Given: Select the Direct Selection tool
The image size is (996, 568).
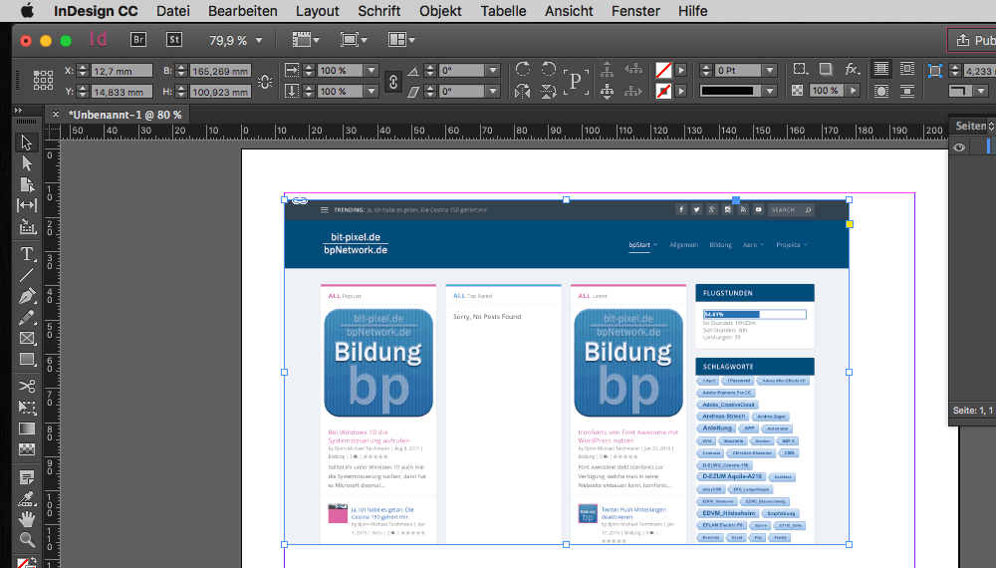Looking at the screenshot, I should pos(28,163).
